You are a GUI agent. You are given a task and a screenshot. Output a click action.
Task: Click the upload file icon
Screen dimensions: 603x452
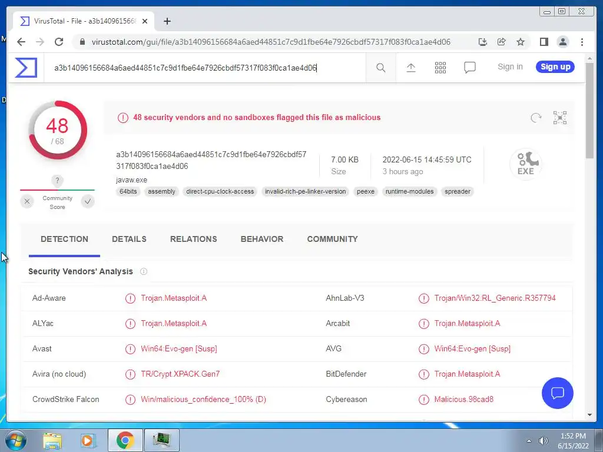click(x=410, y=68)
